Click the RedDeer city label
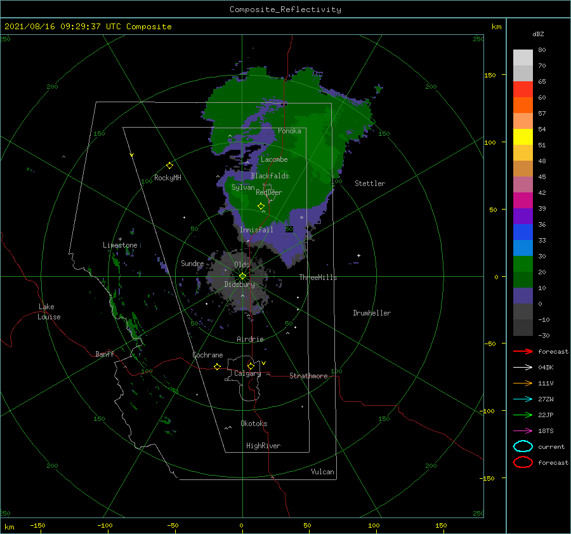 269,192
